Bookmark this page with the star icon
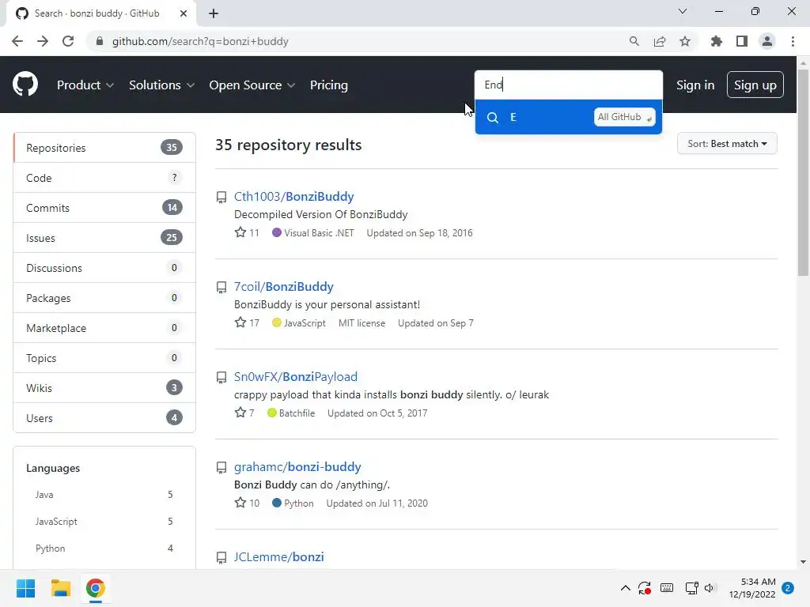This screenshot has width=810, height=607. pos(685,41)
